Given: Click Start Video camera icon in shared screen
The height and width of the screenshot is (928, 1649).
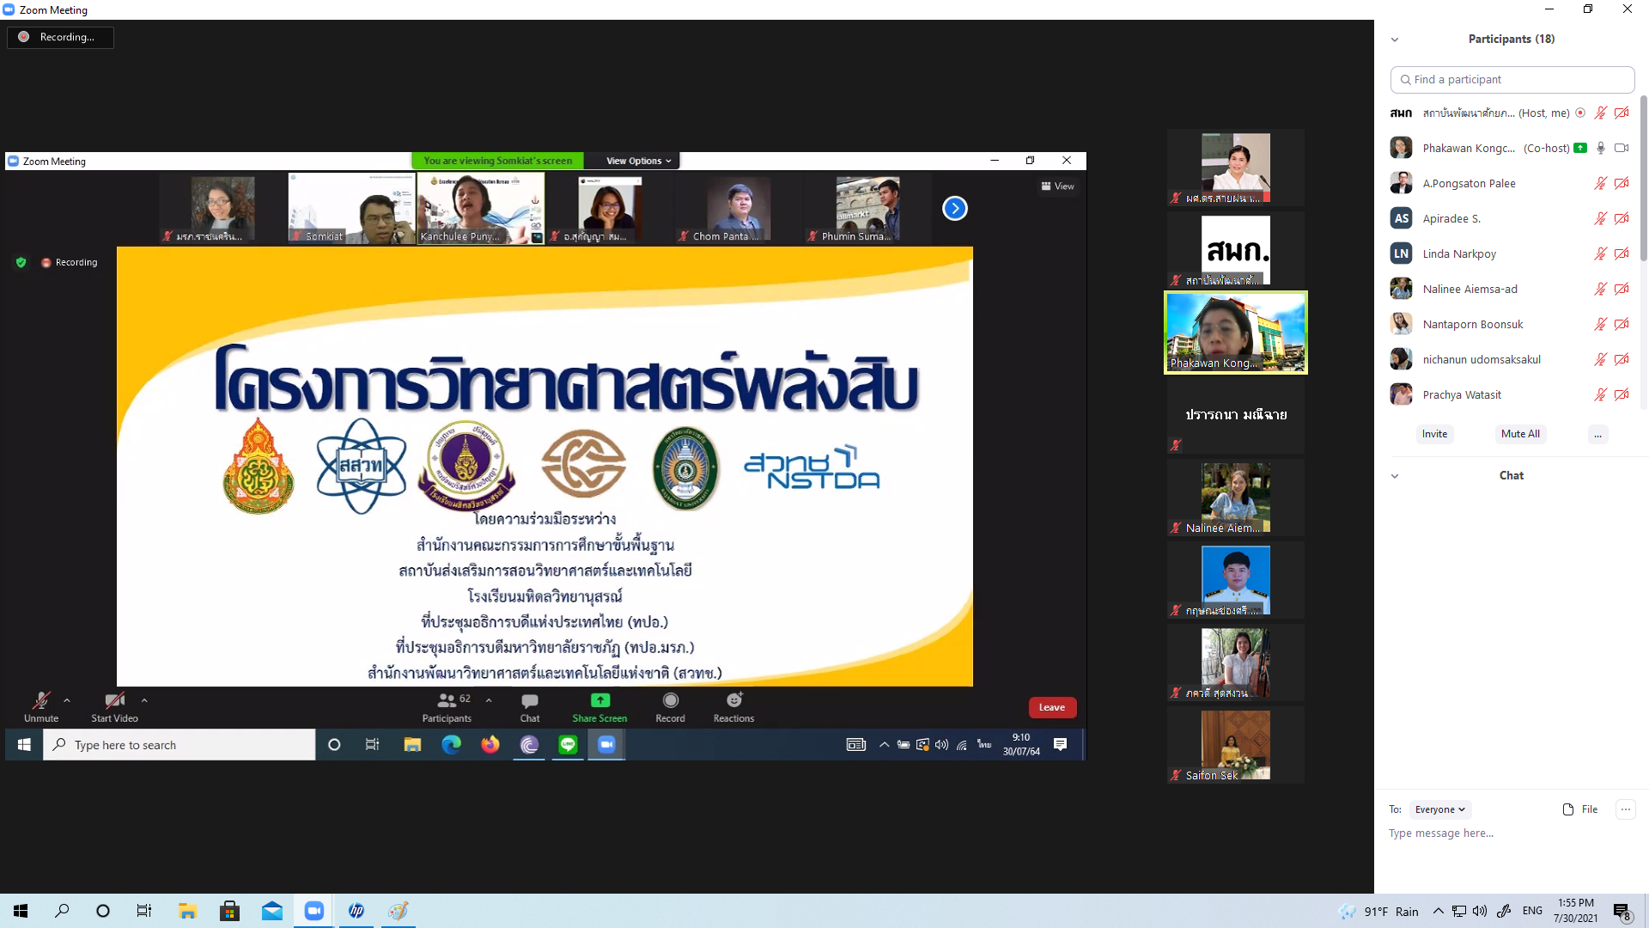Looking at the screenshot, I should (114, 700).
